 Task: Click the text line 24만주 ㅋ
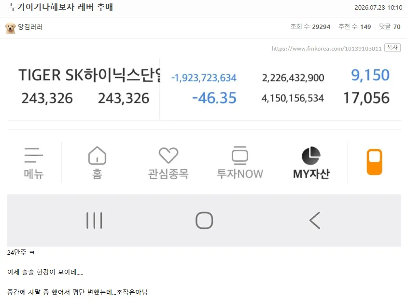pos(20,252)
